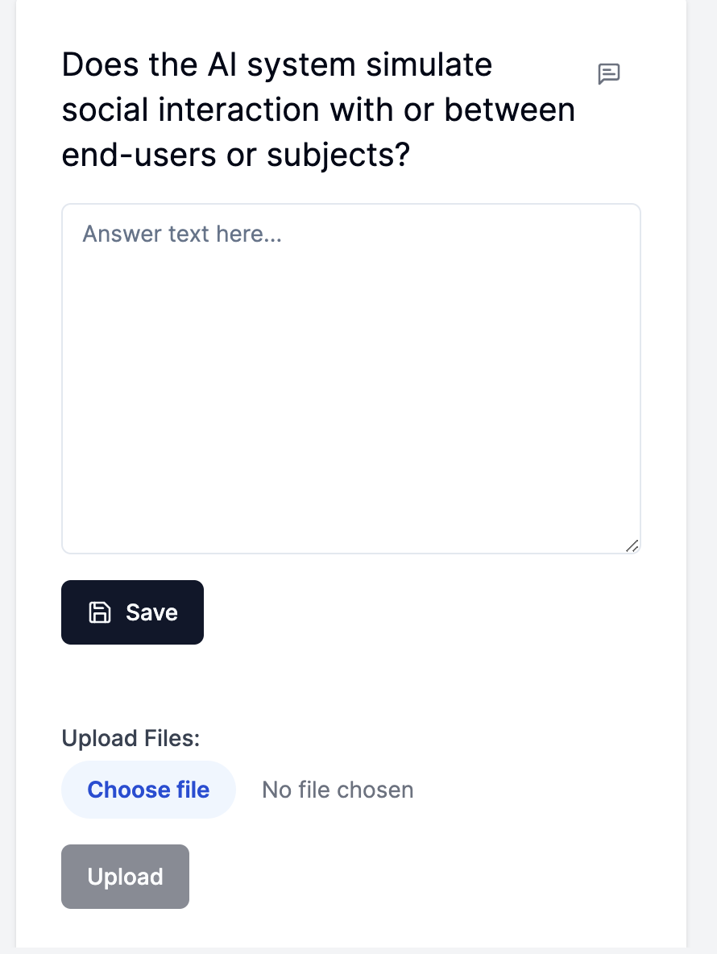Image resolution: width=717 pixels, height=954 pixels.
Task: Click the floppy disk icon inside the Save button
Action: pos(98,612)
